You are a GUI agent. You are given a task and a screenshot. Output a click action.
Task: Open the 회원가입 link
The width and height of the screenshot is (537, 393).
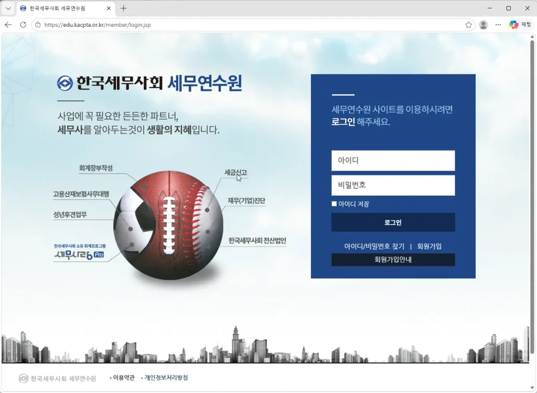[x=429, y=247]
